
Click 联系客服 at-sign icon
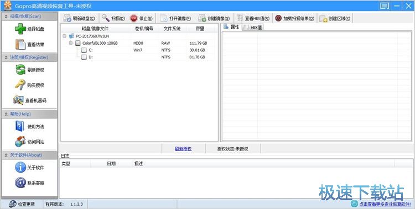[x=20, y=183]
